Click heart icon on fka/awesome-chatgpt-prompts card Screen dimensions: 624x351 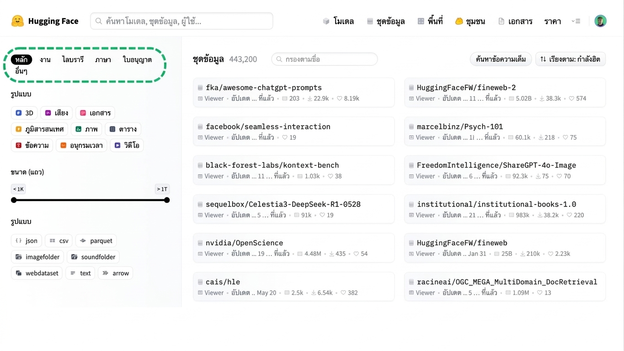[340, 98]
